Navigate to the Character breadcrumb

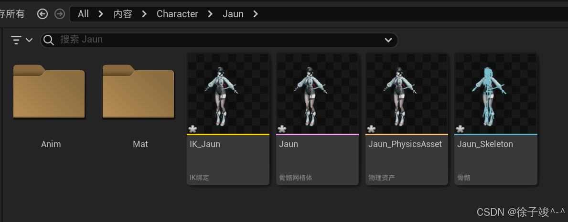pos(177,14)
